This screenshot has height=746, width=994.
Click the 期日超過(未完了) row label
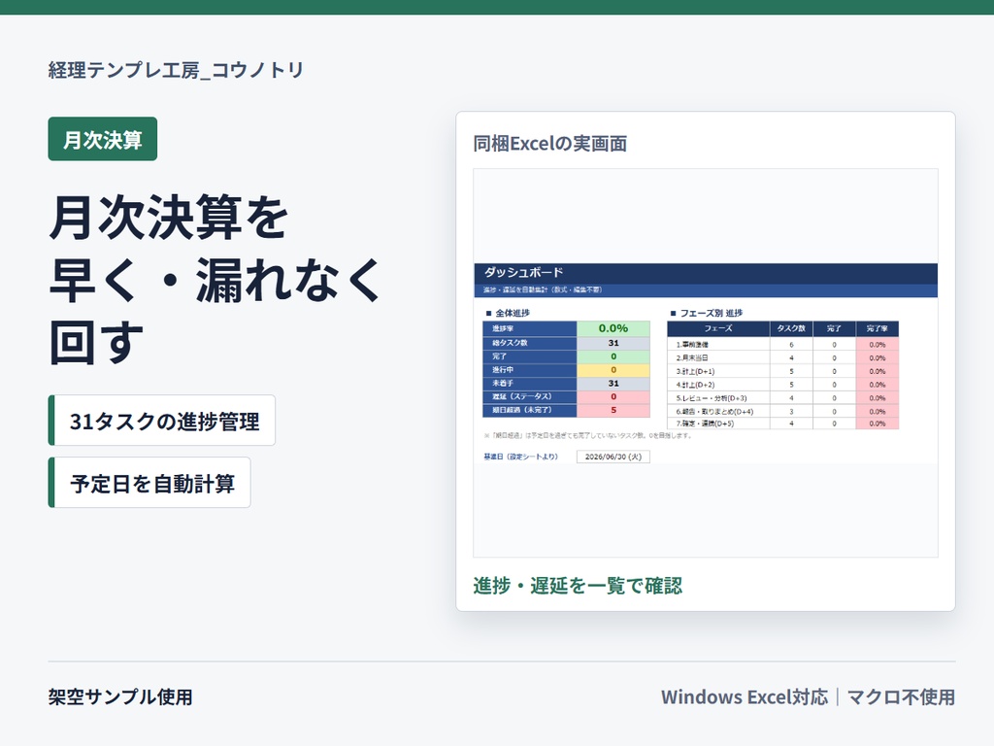click(530, 410)
